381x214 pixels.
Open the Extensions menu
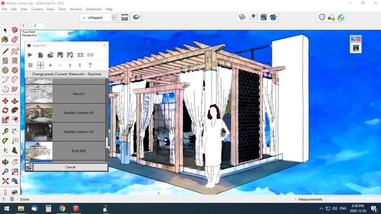pyautogui.click(x=94, y=9)
